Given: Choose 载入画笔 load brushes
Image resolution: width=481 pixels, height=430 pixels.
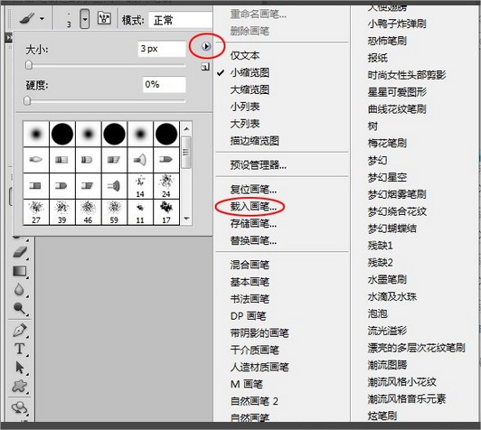Looking at the screenshot, I should 253,207.
